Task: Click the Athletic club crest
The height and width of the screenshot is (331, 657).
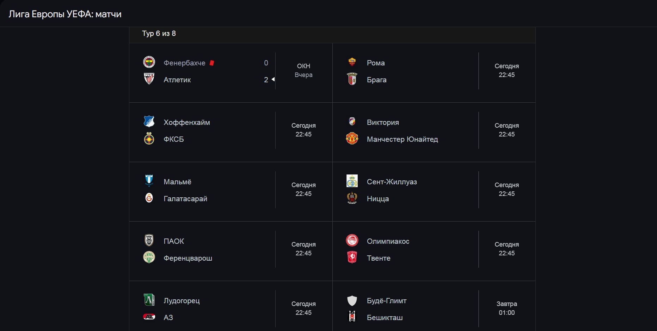Action: pyautogui.click(x=149, y=79)
